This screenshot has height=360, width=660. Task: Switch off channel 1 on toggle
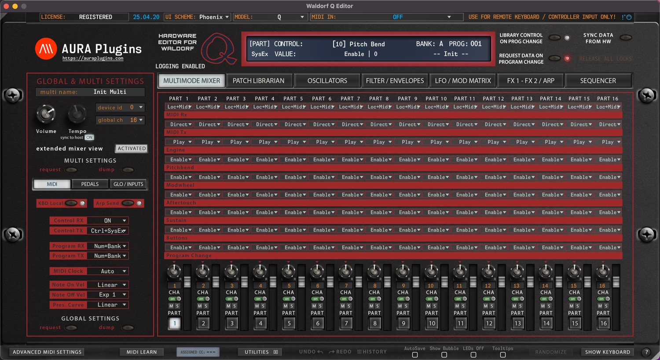pos(175,299)
